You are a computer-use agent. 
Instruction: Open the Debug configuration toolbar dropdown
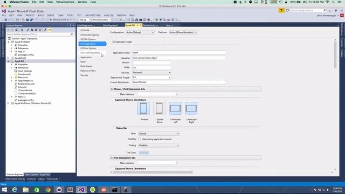85,20
